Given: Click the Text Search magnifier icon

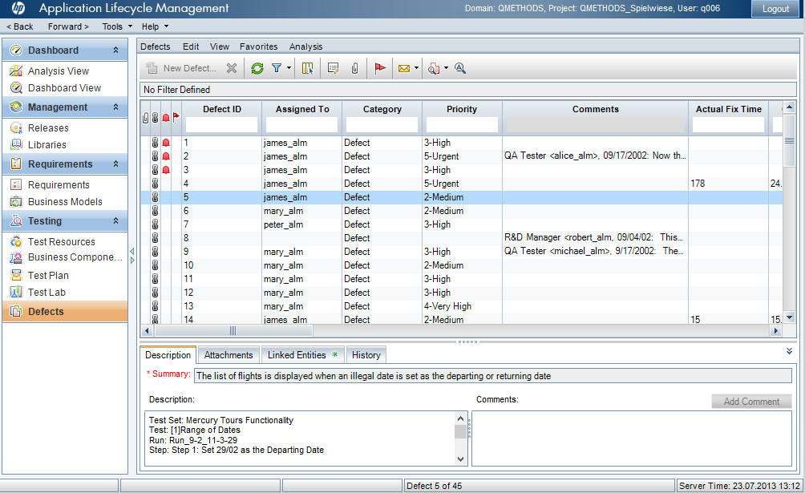Looking at the screenshot, I should click(x=460, y=68).
